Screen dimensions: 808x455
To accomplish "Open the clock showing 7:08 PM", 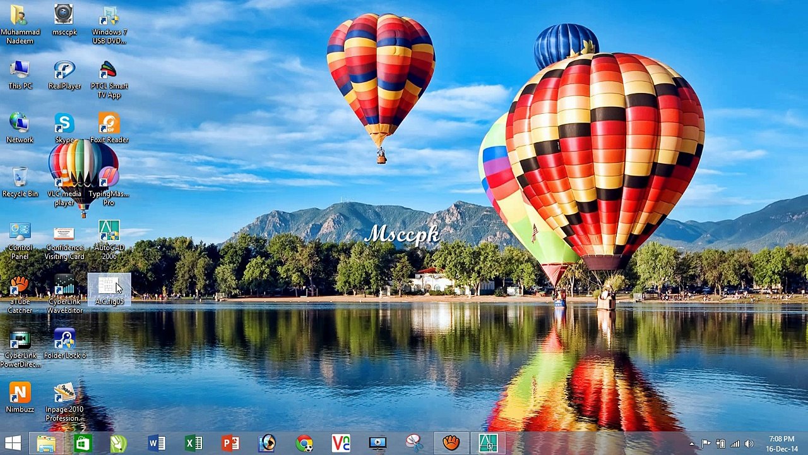I will tap(781, 444).
